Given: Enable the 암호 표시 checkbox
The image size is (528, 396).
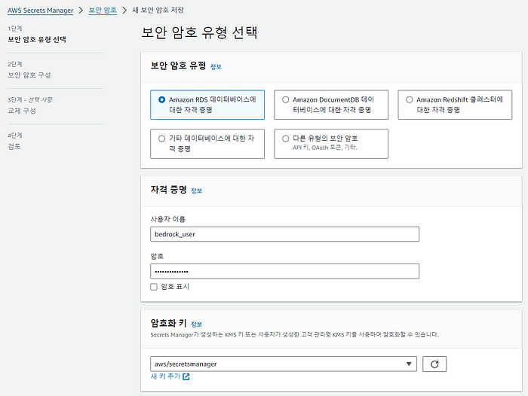Looking at the screenshot, I should point(154,287).
